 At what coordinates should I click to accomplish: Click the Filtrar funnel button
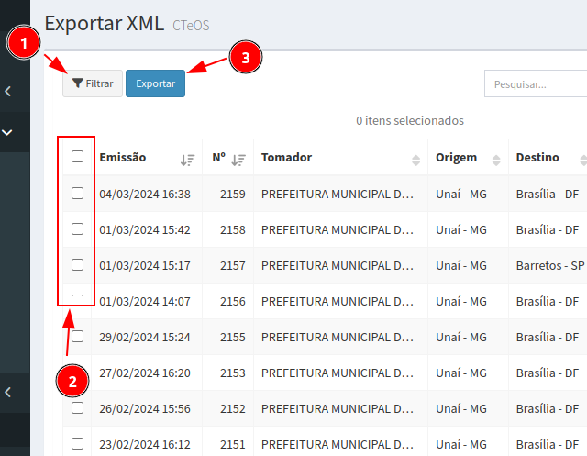pos(93,83)
